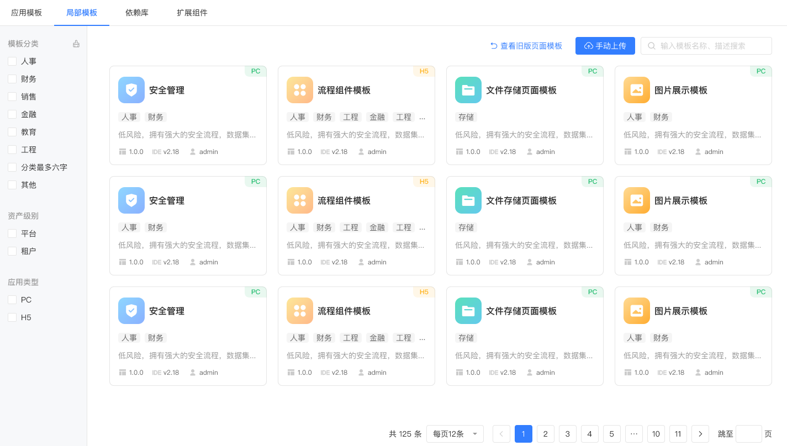Click the PC badge on top-row 安全管理 card
This screenshot has height=446, width=787.
coord(256,71)
